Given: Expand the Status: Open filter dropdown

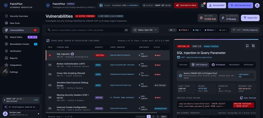Looking at the screenshot, I should coord(145,30).
